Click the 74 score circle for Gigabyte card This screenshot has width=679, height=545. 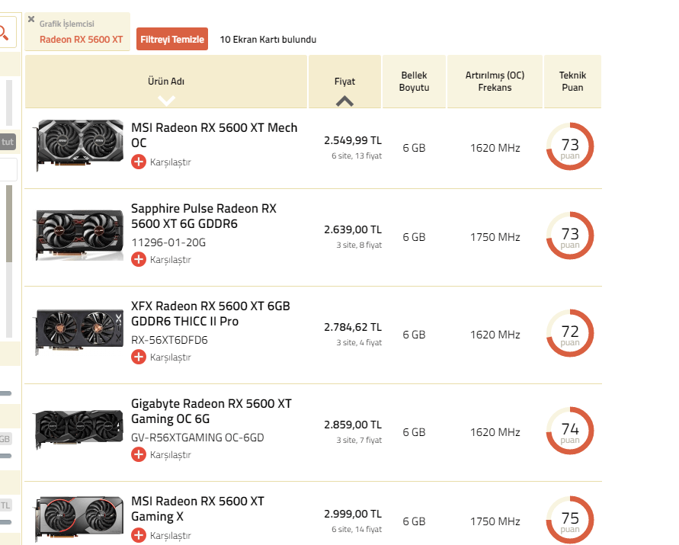coord(570,431)
